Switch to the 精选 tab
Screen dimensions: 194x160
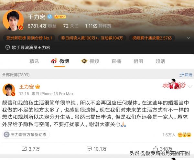tap(34, 61)
